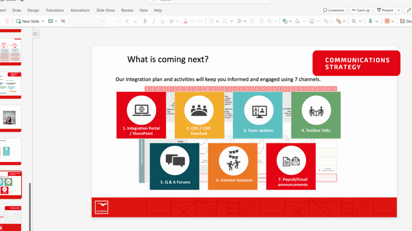
Task: Open the New Slide dropdown arrow
Action: (x=43, y=21)
